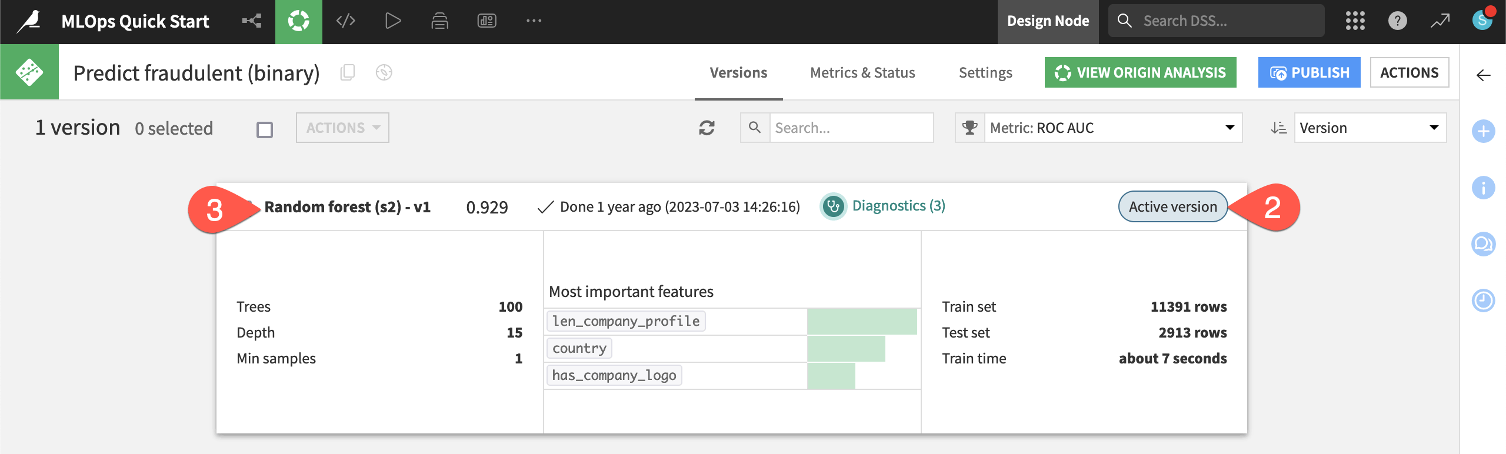Click the versions Search field
Screen dimensions: 1506x454
[x=851, y=128]
